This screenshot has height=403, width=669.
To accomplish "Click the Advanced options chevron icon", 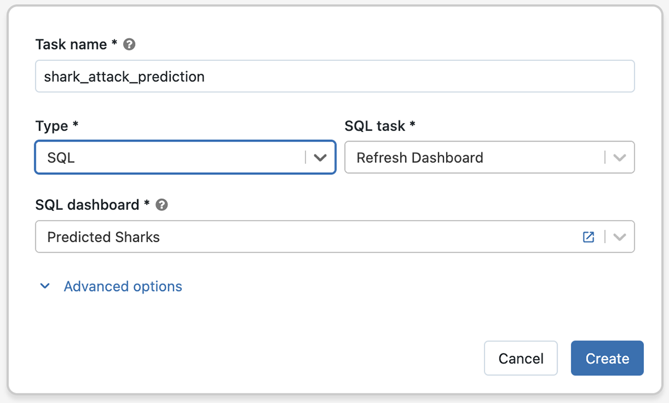I will 45,287.
